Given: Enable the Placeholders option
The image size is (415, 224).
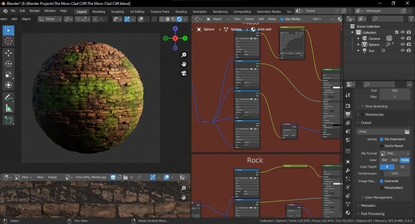Looking at the screenshot, I should [x=381, y=188].
